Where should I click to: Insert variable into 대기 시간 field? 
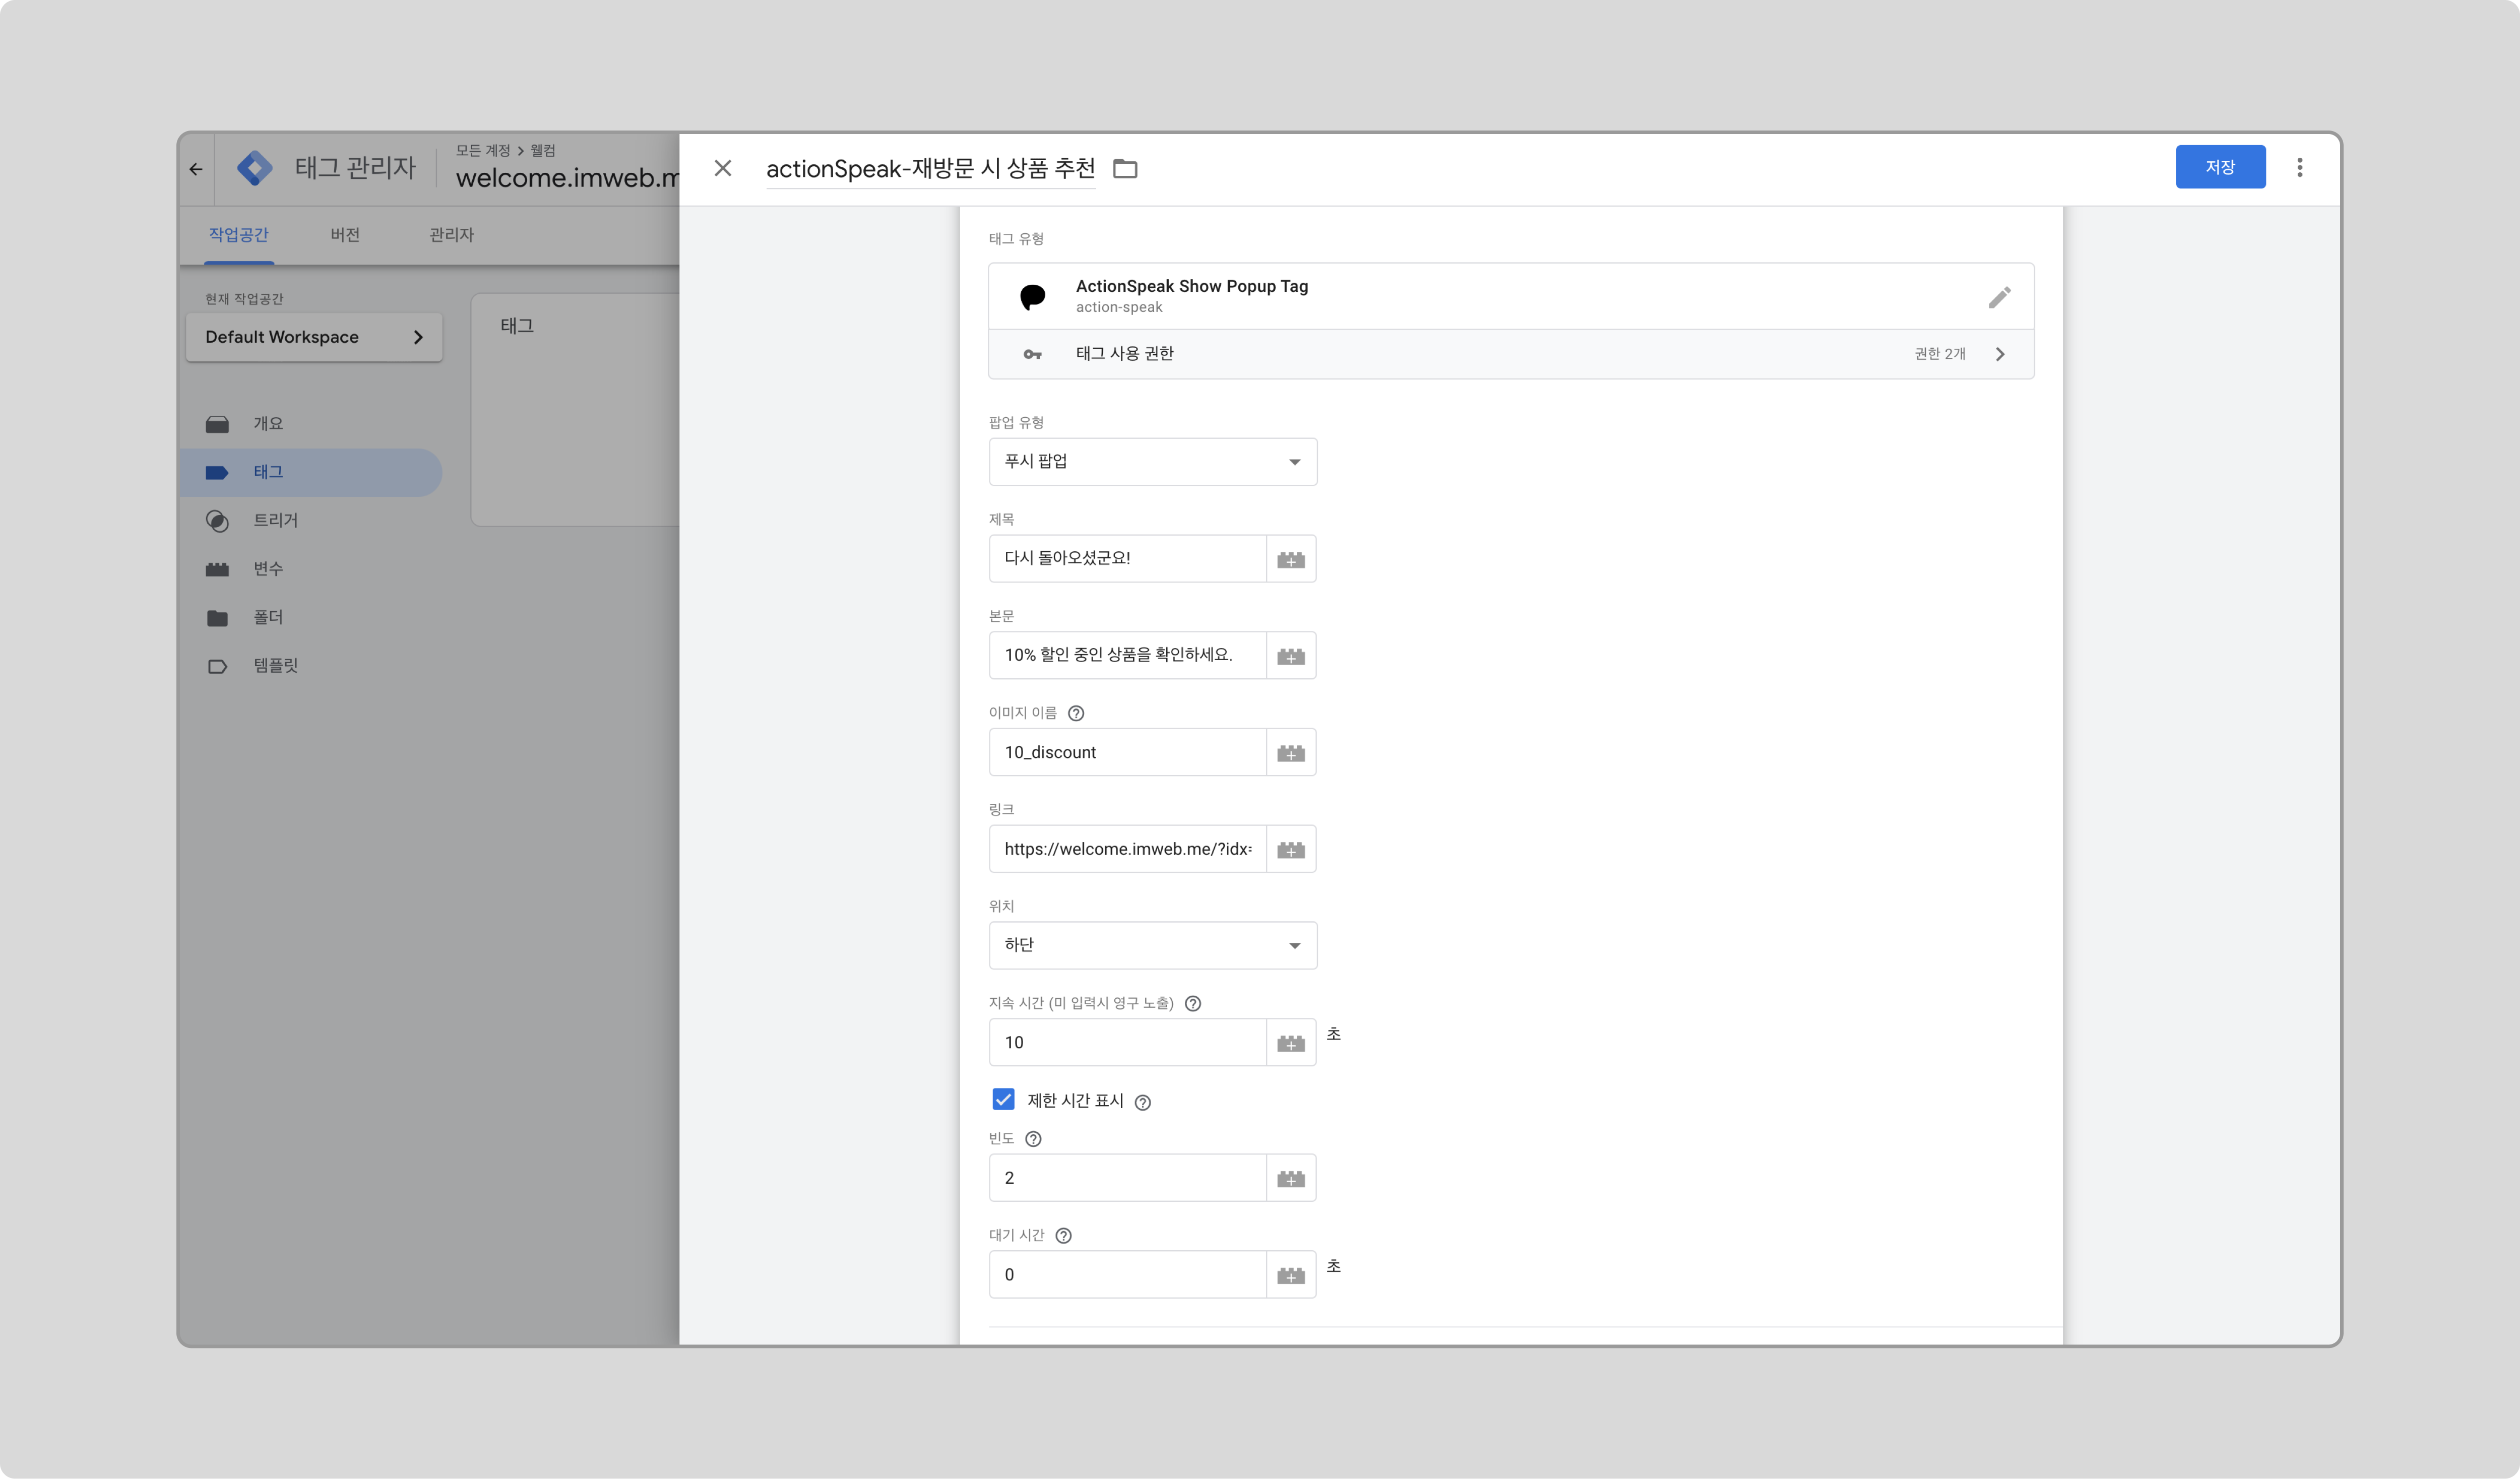[1291, 1275]
